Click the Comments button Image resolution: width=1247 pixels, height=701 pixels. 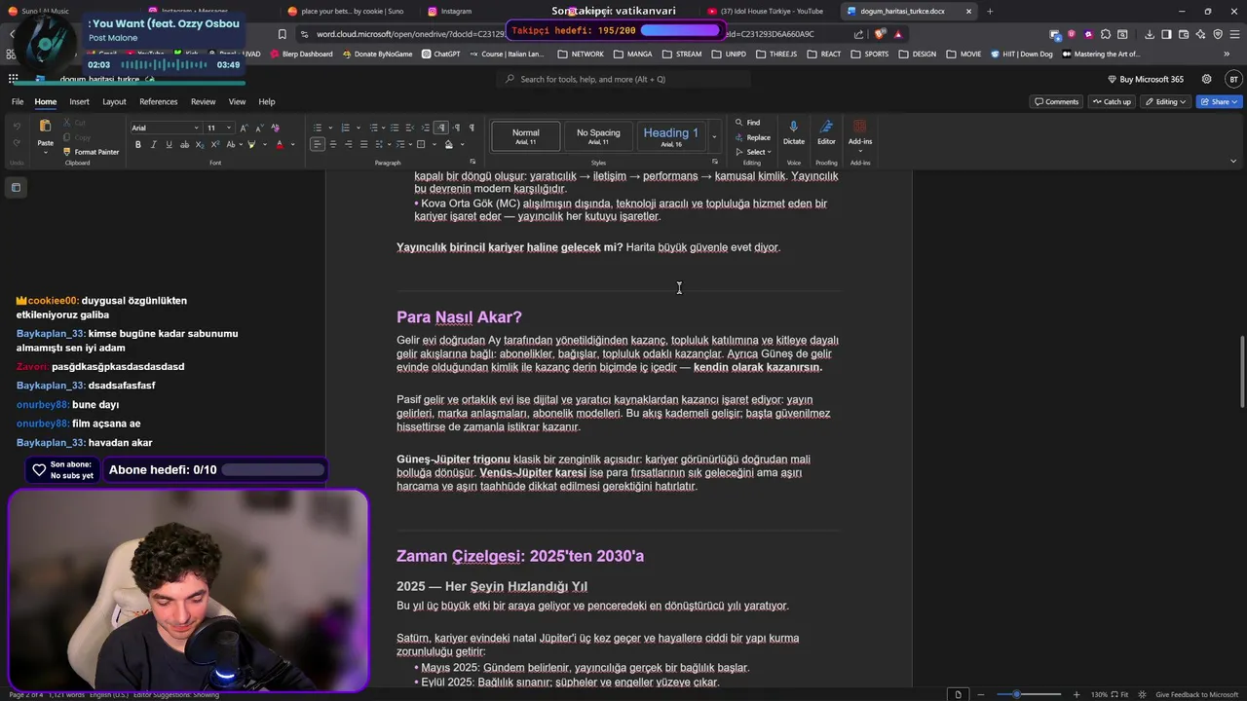[1056, 101]
